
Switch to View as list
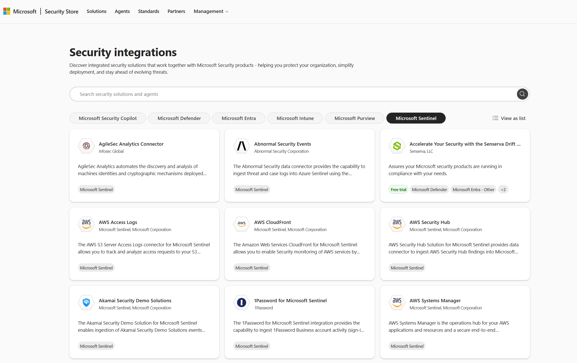click(509, 118)
